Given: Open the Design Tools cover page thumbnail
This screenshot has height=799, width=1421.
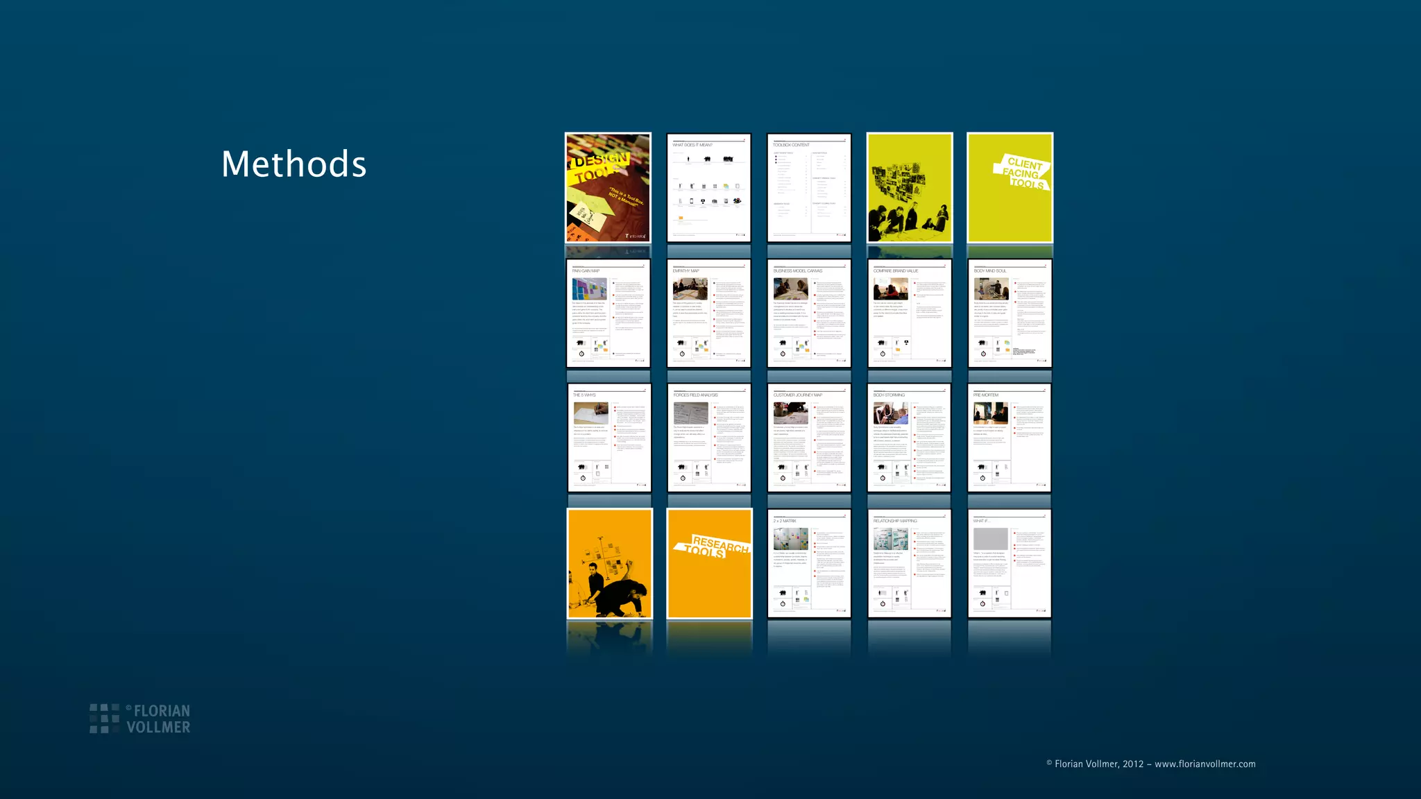Looking at the screenshot, I should click(x=608, y=187).
